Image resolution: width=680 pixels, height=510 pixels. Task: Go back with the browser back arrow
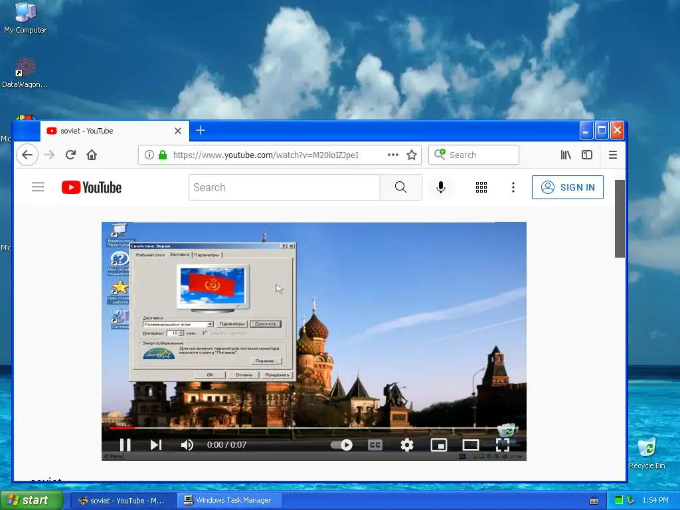[27, 155]
